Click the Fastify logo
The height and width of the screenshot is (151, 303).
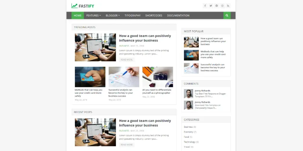click(x=83, y=6)
